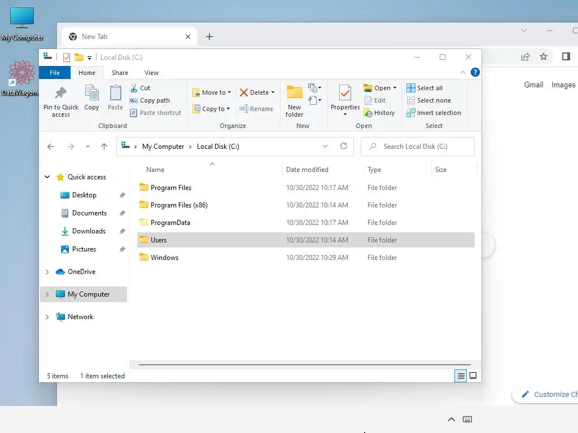Minimize the ribbon with the chevron
This screenshot has height=433, width=578.
463,73
